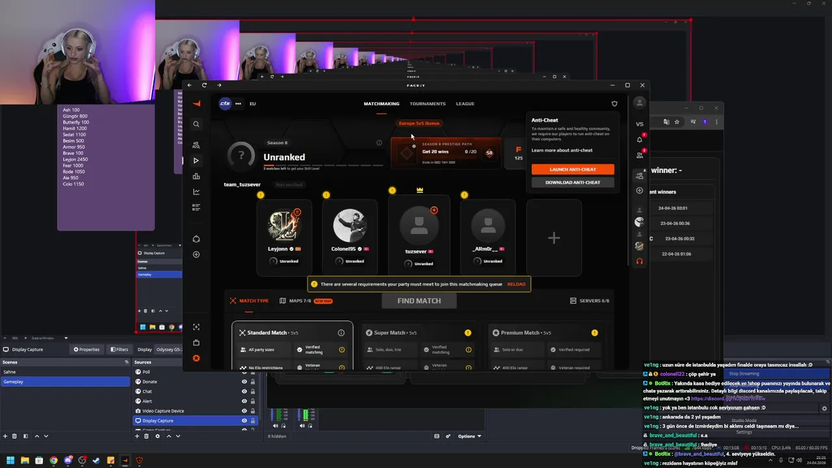Open the play icon in FACEIT sidebar

[196, 161]
